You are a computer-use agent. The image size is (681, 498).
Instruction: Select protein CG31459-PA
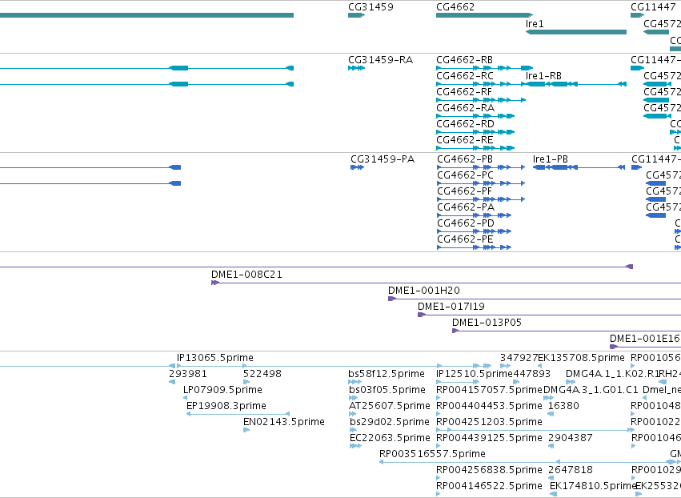tap(383, 159)
